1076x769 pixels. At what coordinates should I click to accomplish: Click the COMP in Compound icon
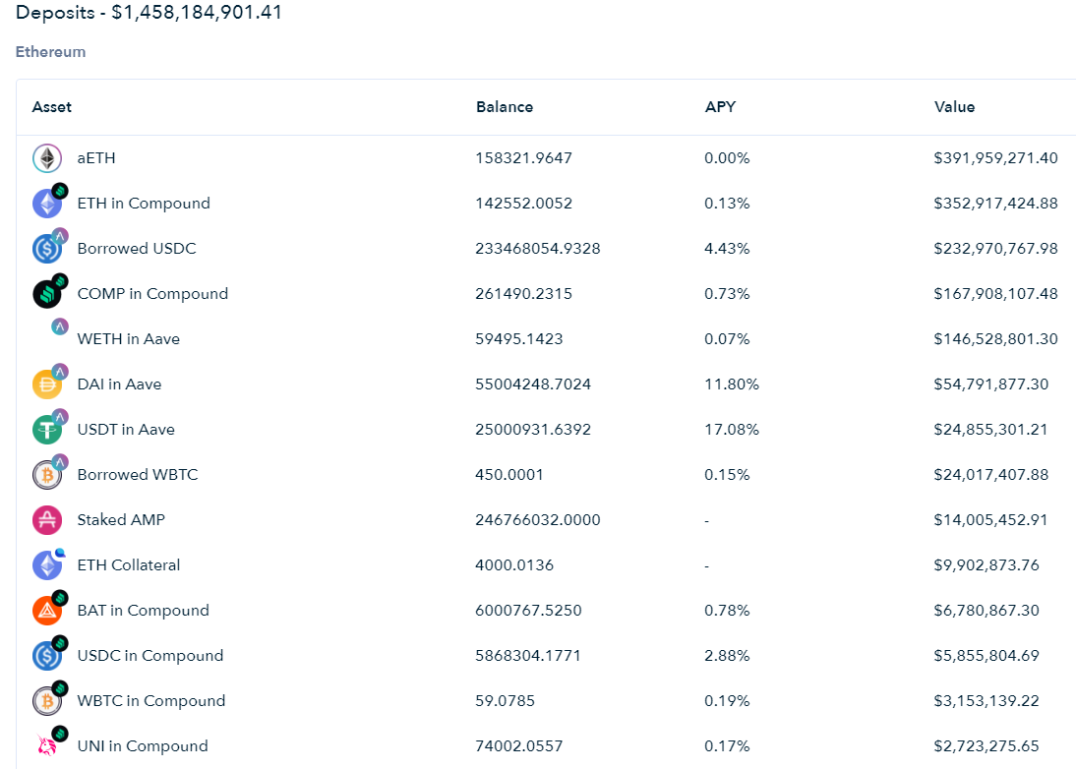click(x=47, y=294)
